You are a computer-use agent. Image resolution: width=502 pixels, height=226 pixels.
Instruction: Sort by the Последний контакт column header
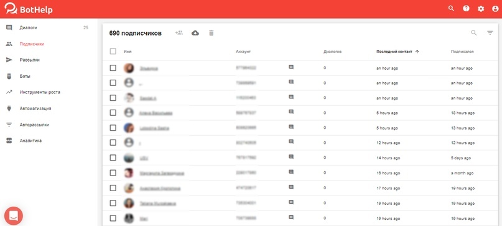[x=394, y=52]
